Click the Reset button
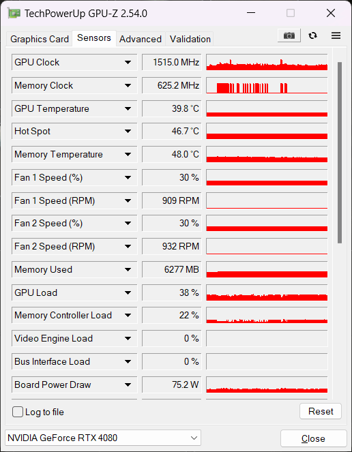 click(321, 411)
